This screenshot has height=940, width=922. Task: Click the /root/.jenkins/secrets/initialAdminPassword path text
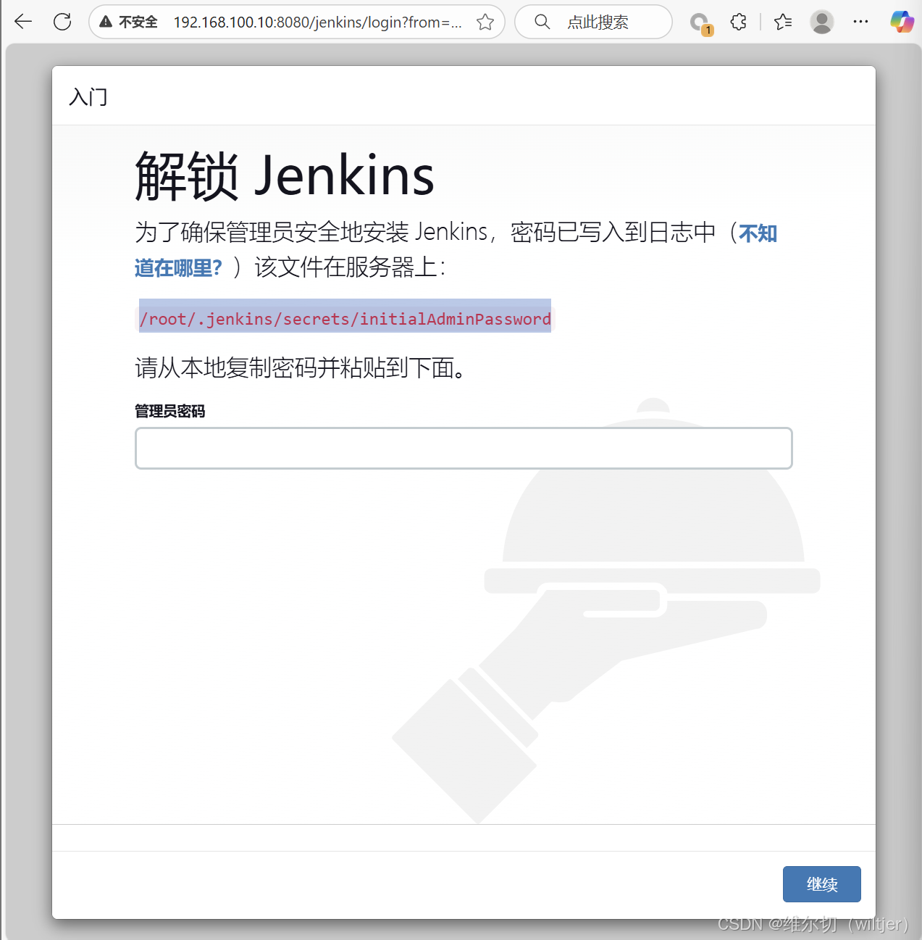[345, 319]
